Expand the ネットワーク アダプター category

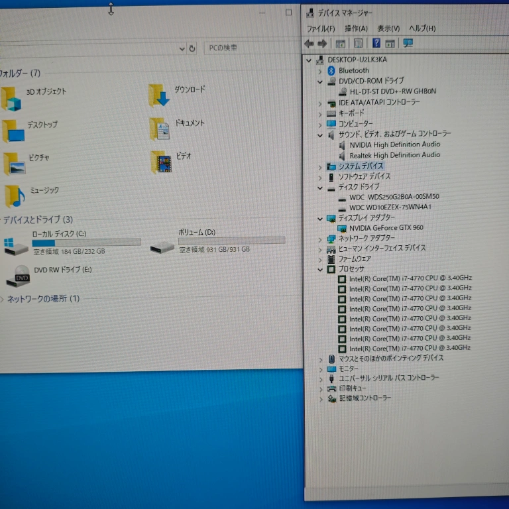[x=321, y=239]
